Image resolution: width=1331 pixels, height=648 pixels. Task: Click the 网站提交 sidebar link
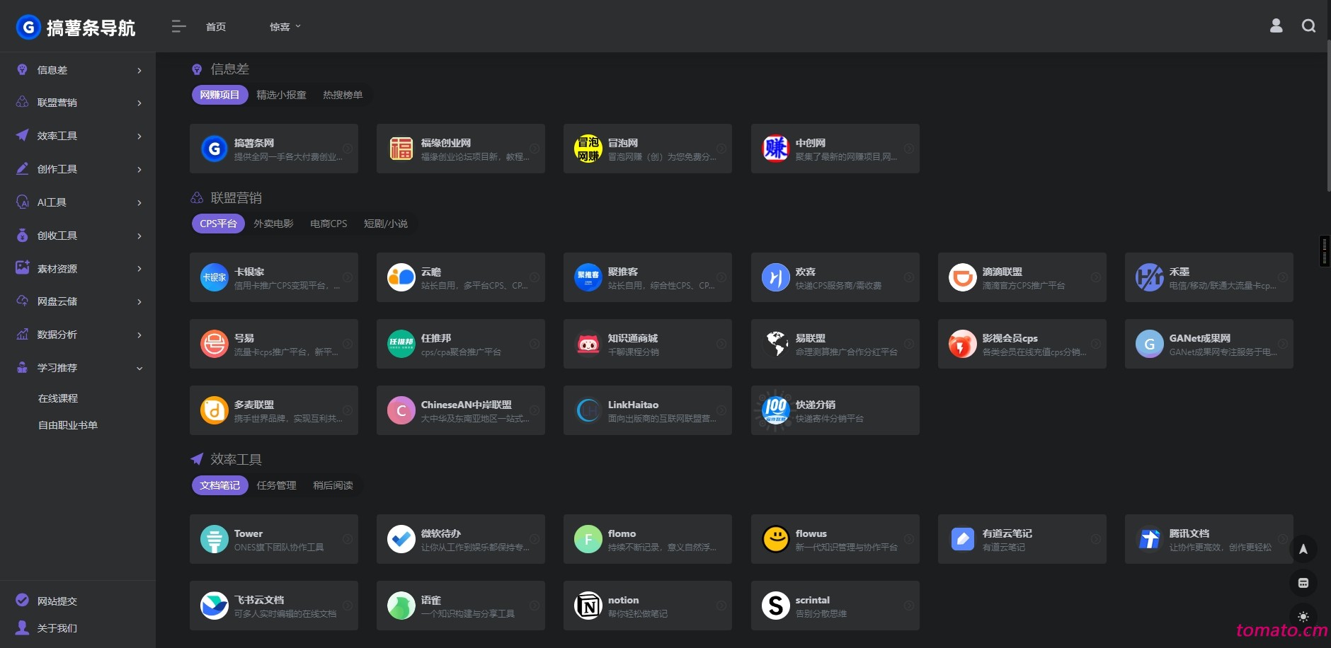57,601
